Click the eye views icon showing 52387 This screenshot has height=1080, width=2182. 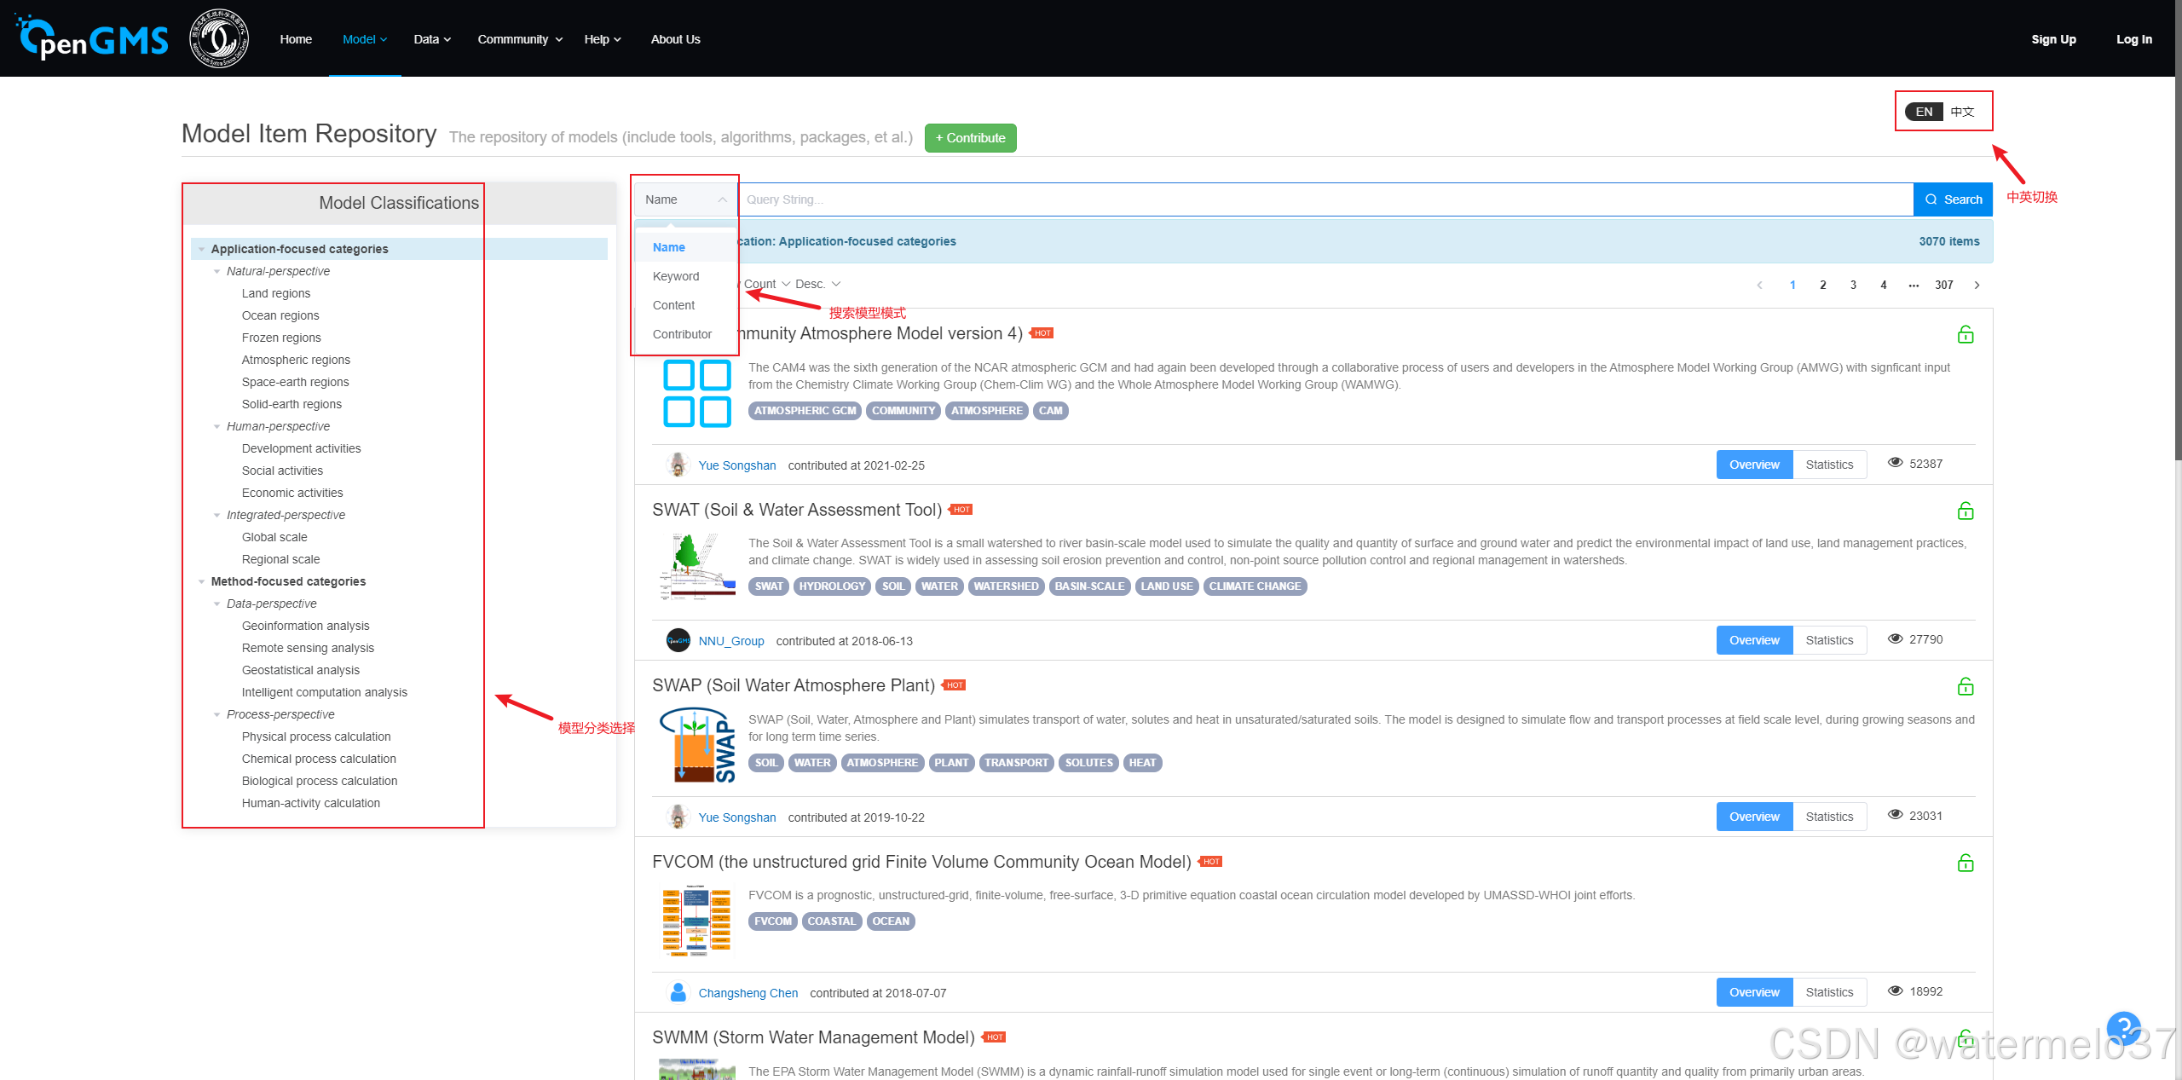(x=1896, y=463)
